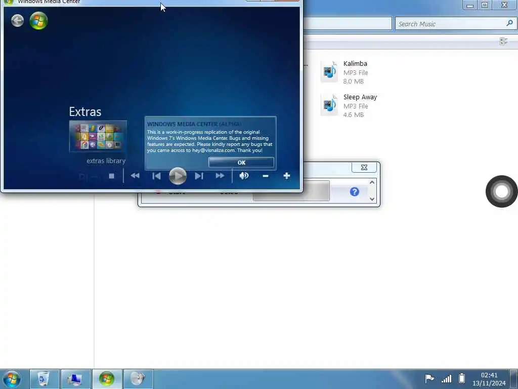The height and width of the screenshot is (389, 518).
Task: Stop playback with the square stop button
Action: (x=112, y=176)
